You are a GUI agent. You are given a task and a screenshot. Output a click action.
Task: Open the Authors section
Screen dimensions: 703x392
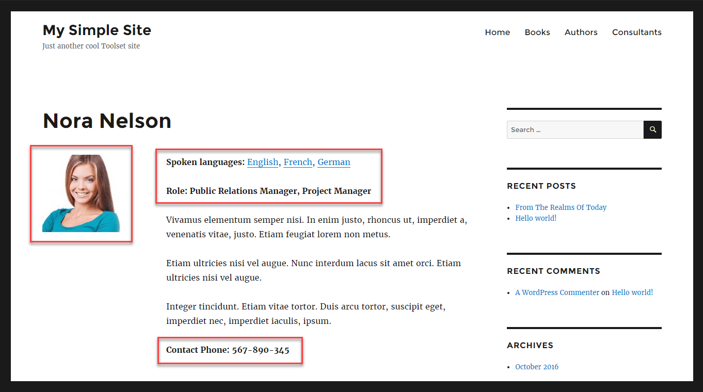pyautogui.click(x=581, y=32)
